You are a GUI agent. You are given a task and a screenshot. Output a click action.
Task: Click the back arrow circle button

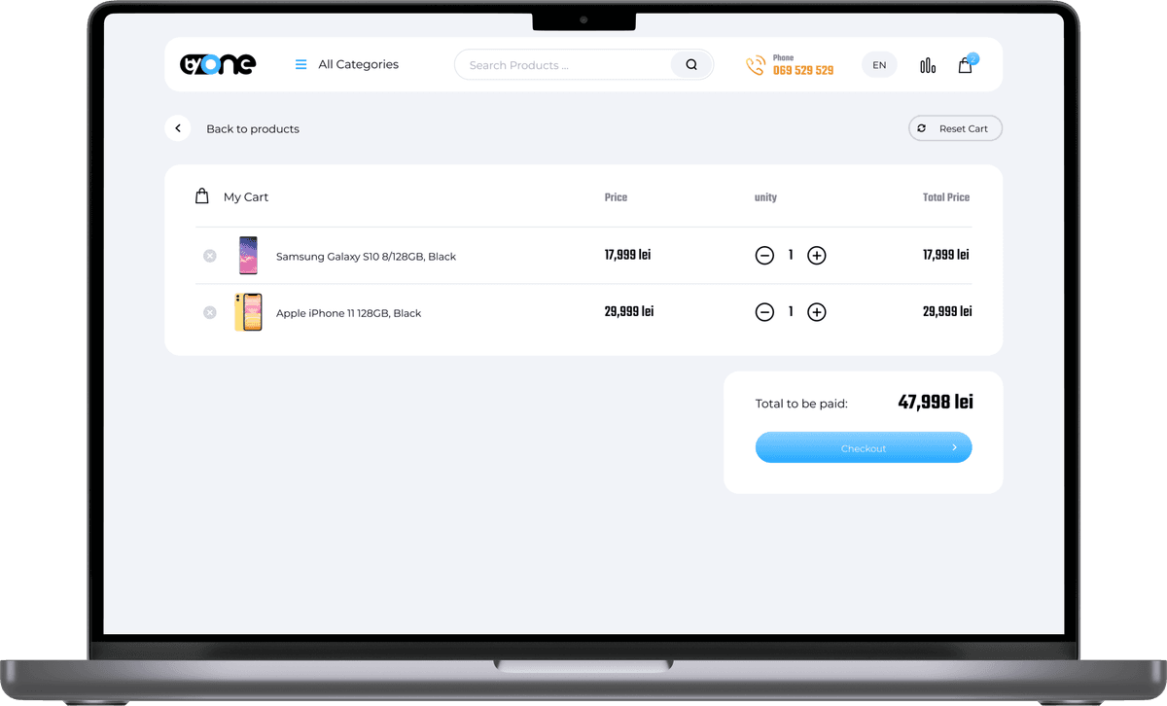point(178,128)
